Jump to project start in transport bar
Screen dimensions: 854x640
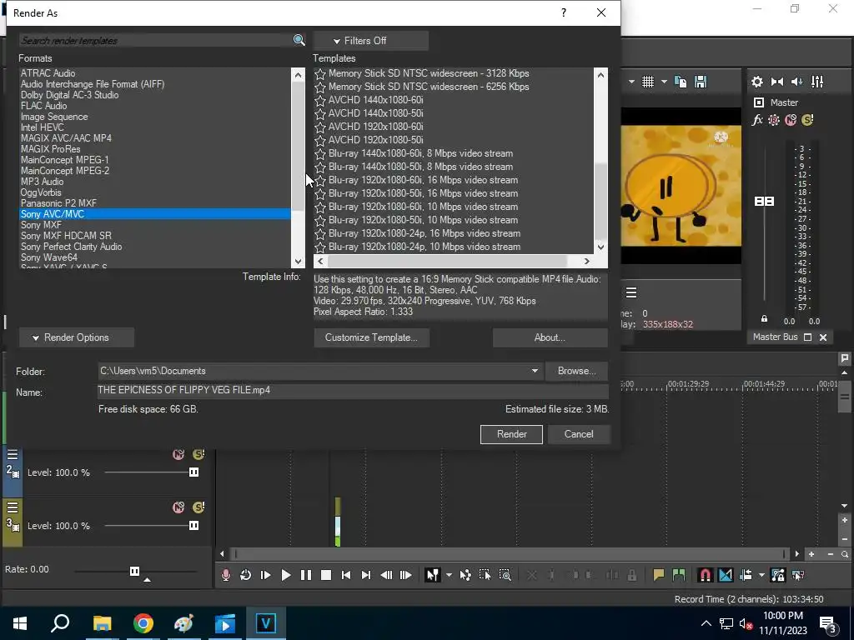[346, 575]
